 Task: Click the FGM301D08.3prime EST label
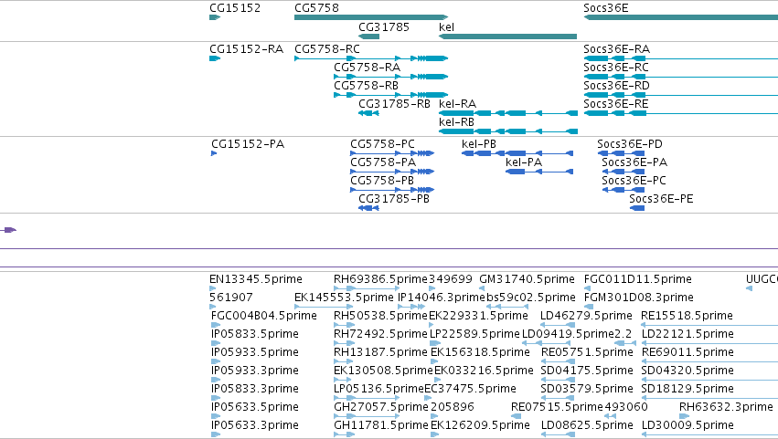coord(639,298)
